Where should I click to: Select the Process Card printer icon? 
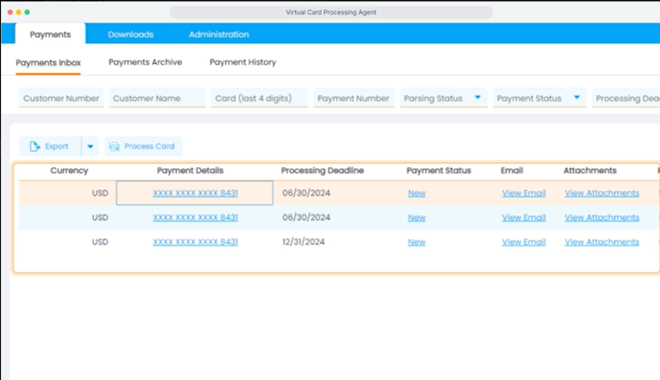click(x=114, y=146)
